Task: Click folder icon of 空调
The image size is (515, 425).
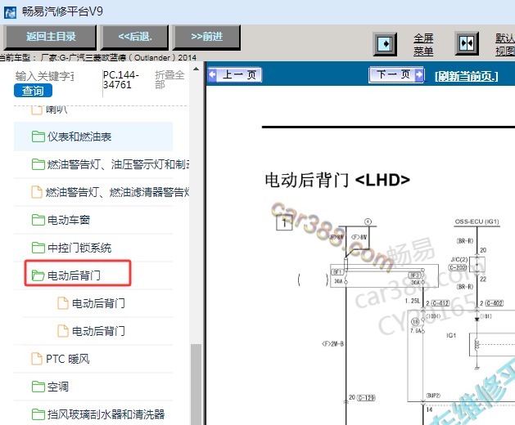Action: click(x=38, y=387)
